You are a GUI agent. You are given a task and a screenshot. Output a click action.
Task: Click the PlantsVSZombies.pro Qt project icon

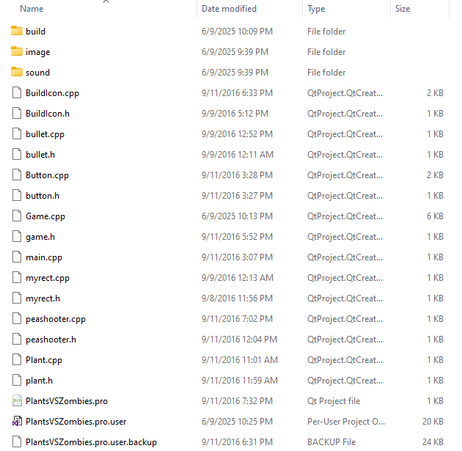(x=17, y=401)
